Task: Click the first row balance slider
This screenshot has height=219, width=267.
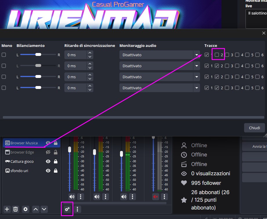Action: pyautogui.click(x=38, y=55)
